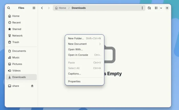Viewport: 179px width, 110px height.
Task: Click the Recent clock icon
Action: tap(10, 22)
